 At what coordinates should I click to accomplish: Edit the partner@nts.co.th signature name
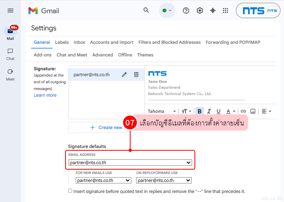(x=124, y=75)
